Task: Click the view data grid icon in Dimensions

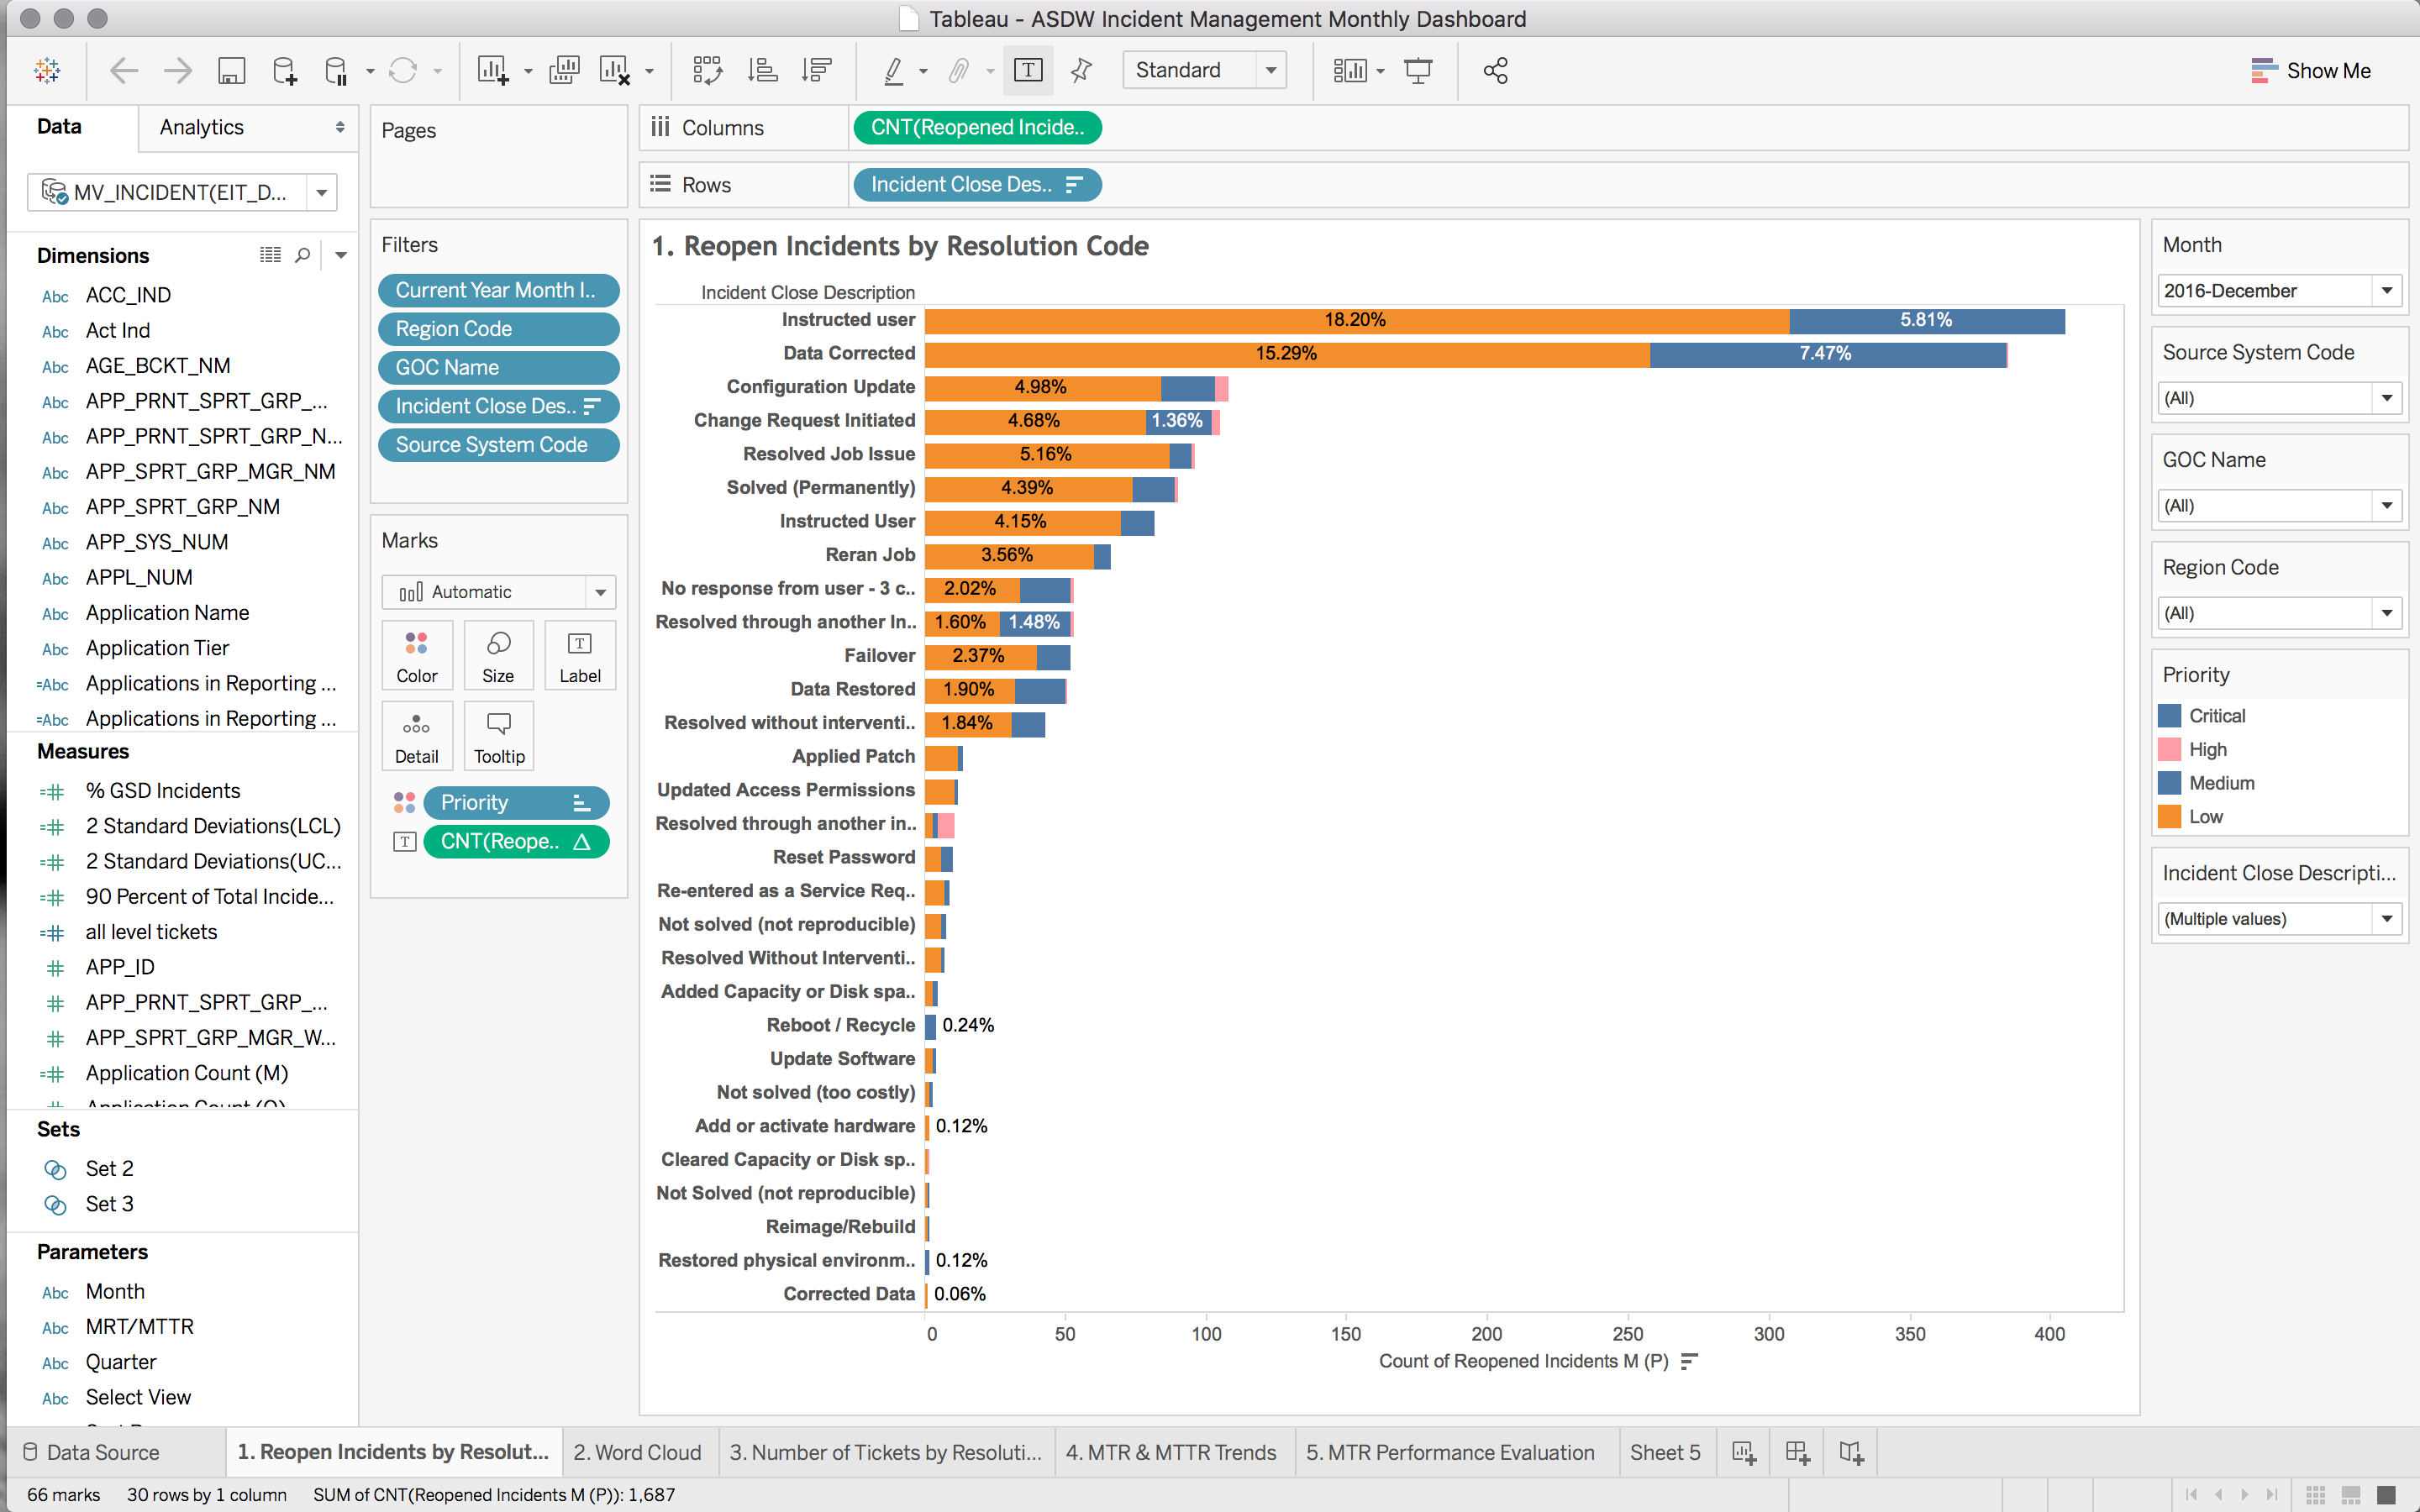Action: [270, 255]
